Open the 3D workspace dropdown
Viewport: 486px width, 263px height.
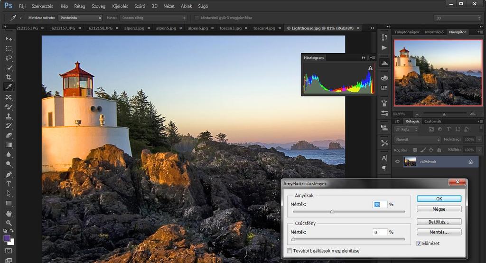click(x=458, y=18)
